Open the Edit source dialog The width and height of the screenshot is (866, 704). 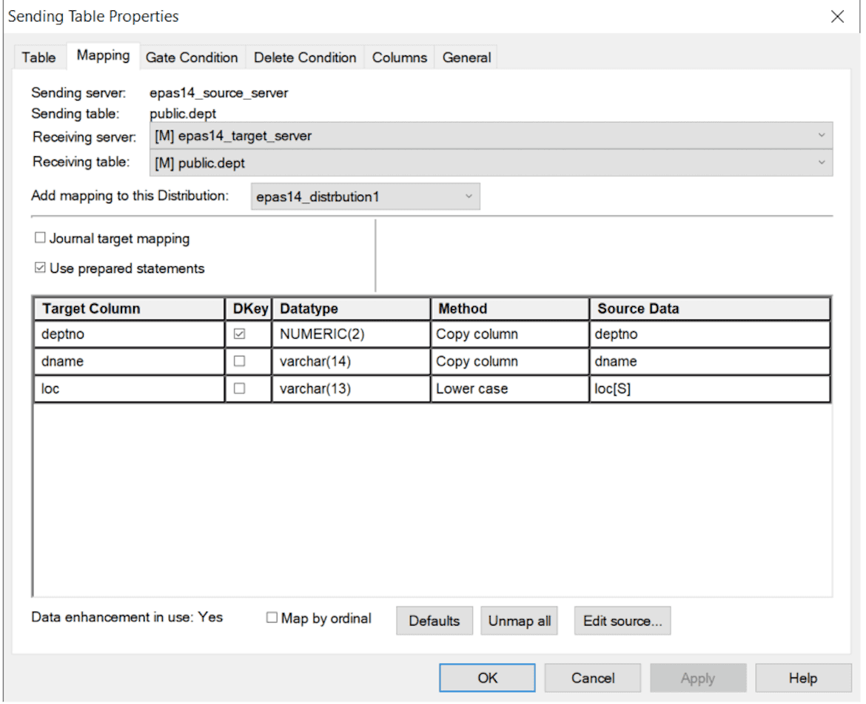pyautogui.click(x=622, y=620)
